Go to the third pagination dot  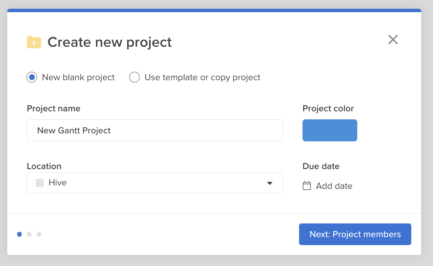39,234
